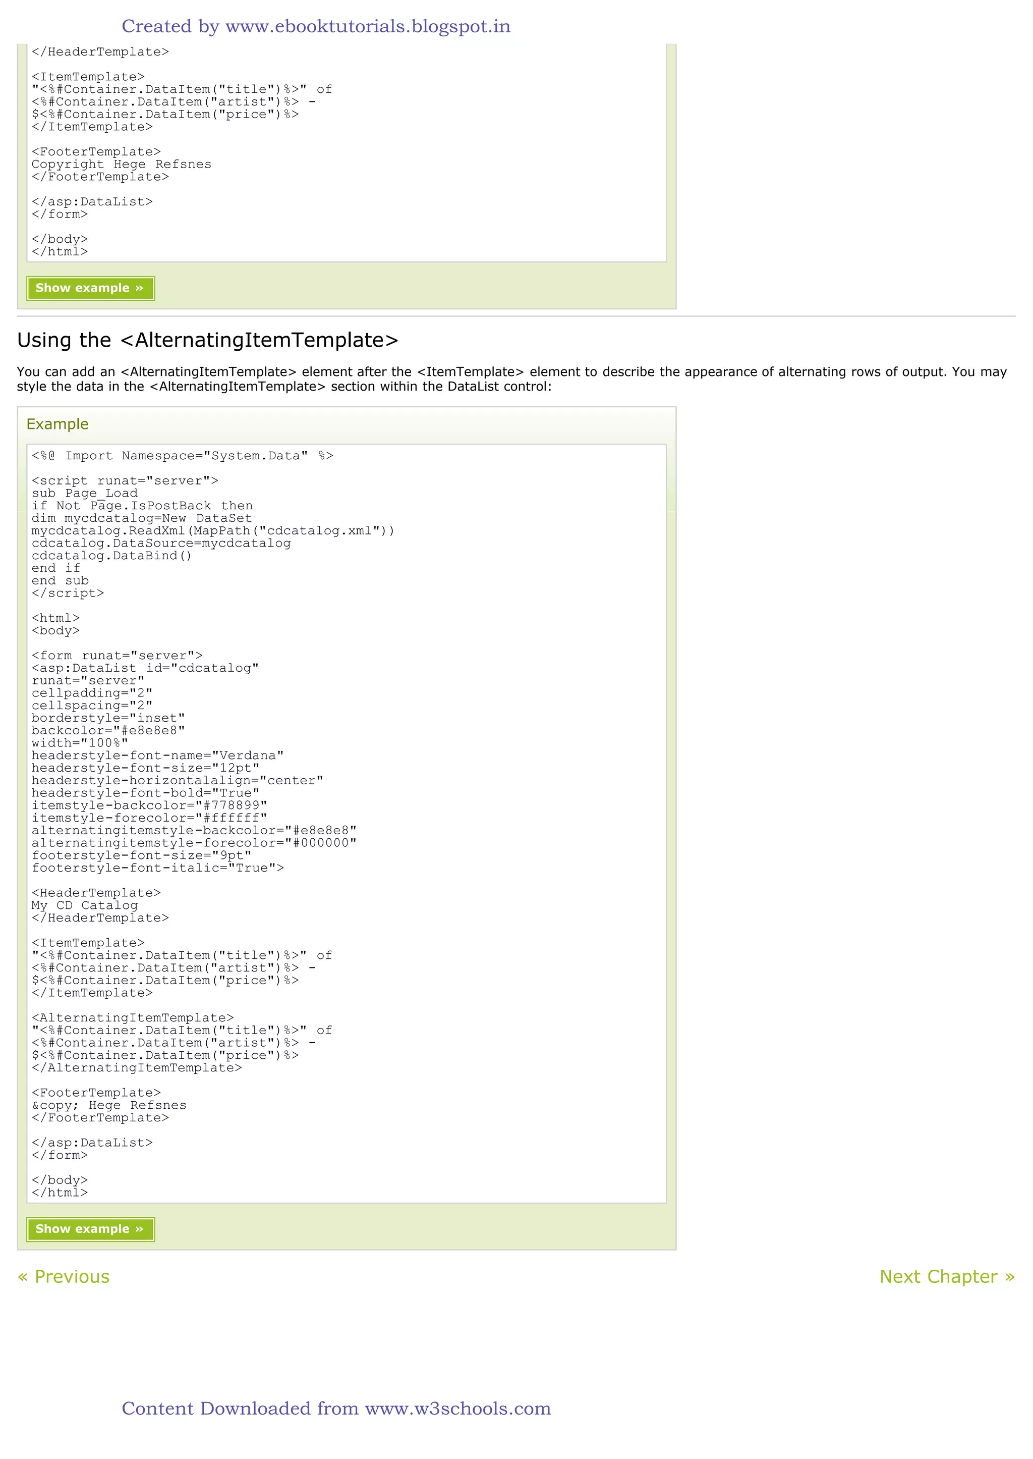1033x1459 pixels.
Task: Click the 'if Not Page.IsPostBack then' line
Action: pyautogui.click(x=142, y=506)
